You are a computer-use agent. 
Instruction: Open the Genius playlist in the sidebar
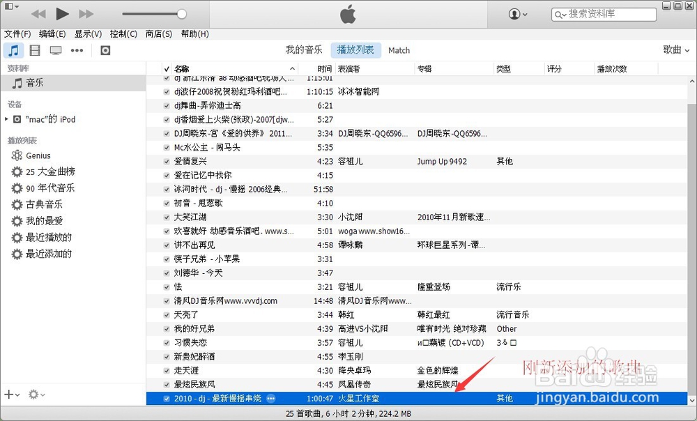(x=38, y=155)
